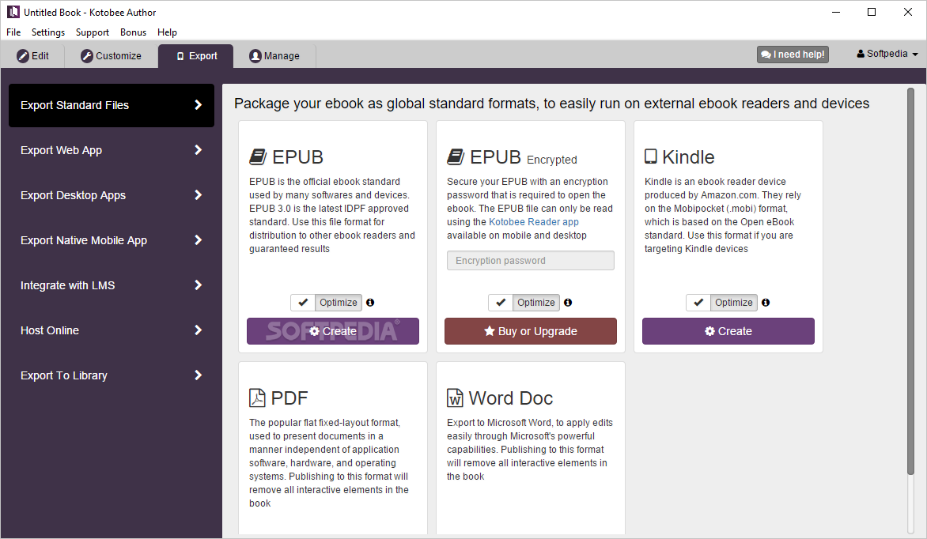Switch to the Edit tab

[x=32, y=56]
